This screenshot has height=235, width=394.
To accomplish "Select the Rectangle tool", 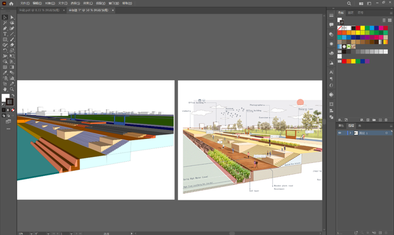I will (x=5, y=39).
